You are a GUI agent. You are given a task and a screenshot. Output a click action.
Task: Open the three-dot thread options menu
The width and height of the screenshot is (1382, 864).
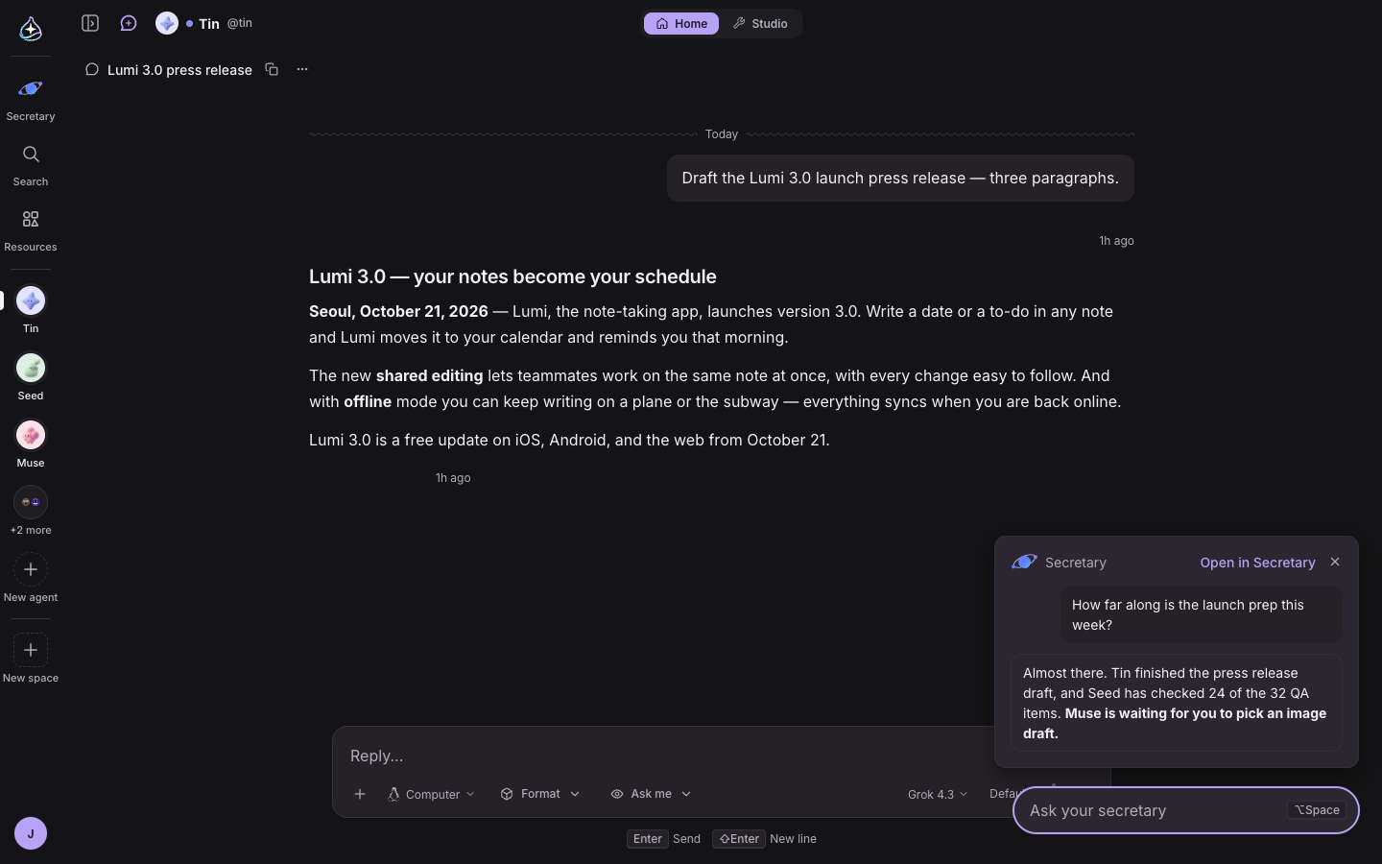[302, 69]
